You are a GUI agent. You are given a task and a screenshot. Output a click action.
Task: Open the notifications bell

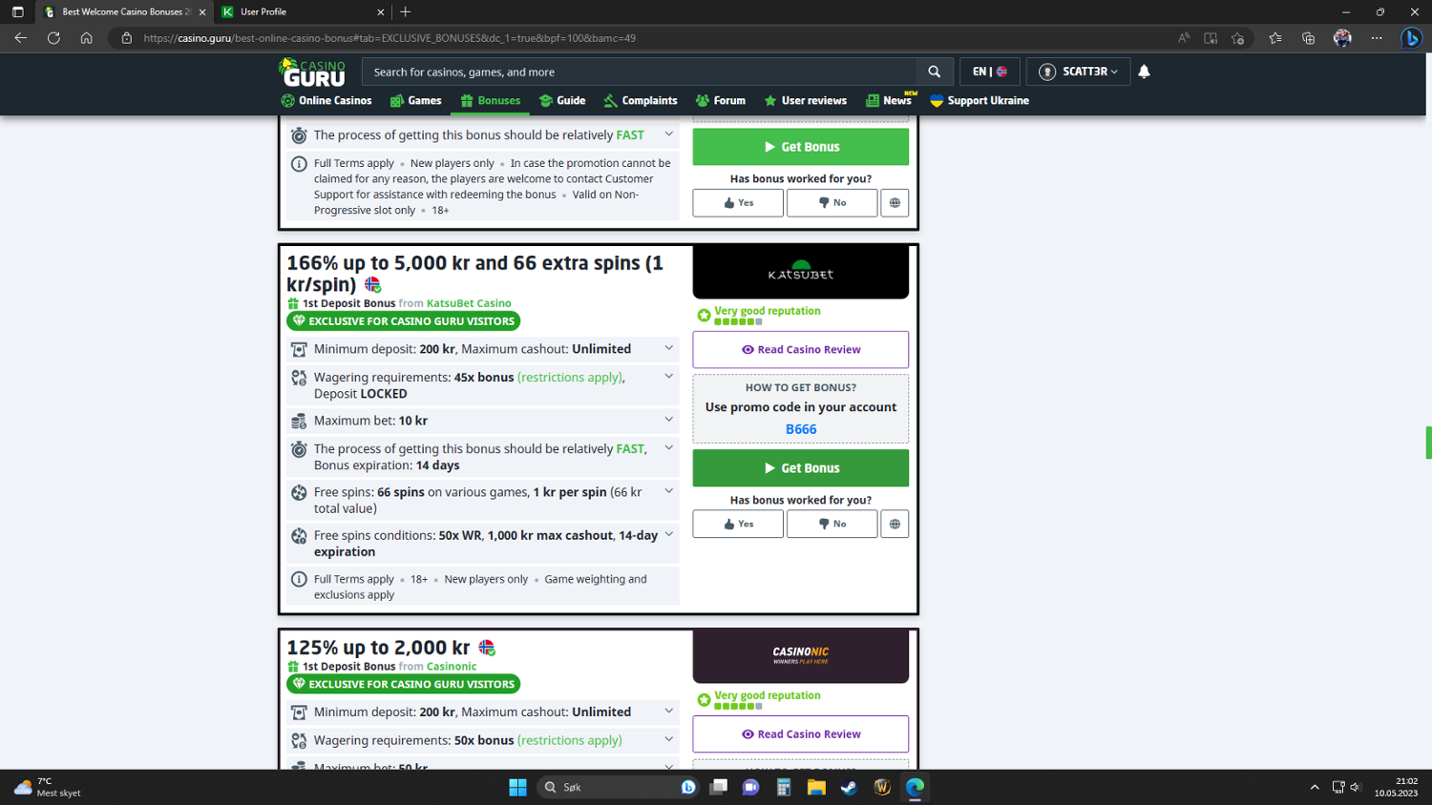coord(1143,72)
